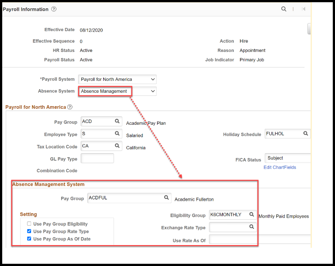The image size is (335, 266).
Task: Open the FICA Status dropdown
Action: pyautogui.click(x=288, y=158)
